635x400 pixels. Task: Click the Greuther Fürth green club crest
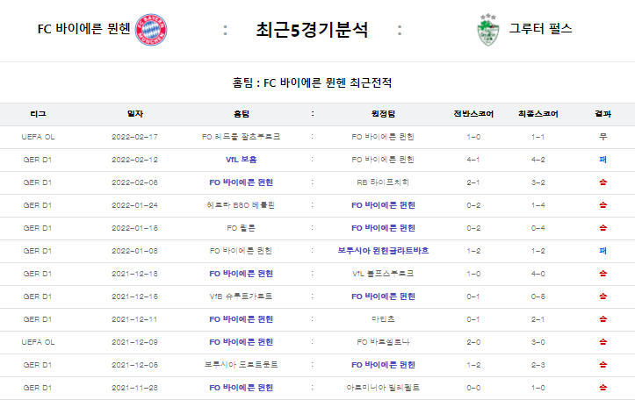pos(488,30)
